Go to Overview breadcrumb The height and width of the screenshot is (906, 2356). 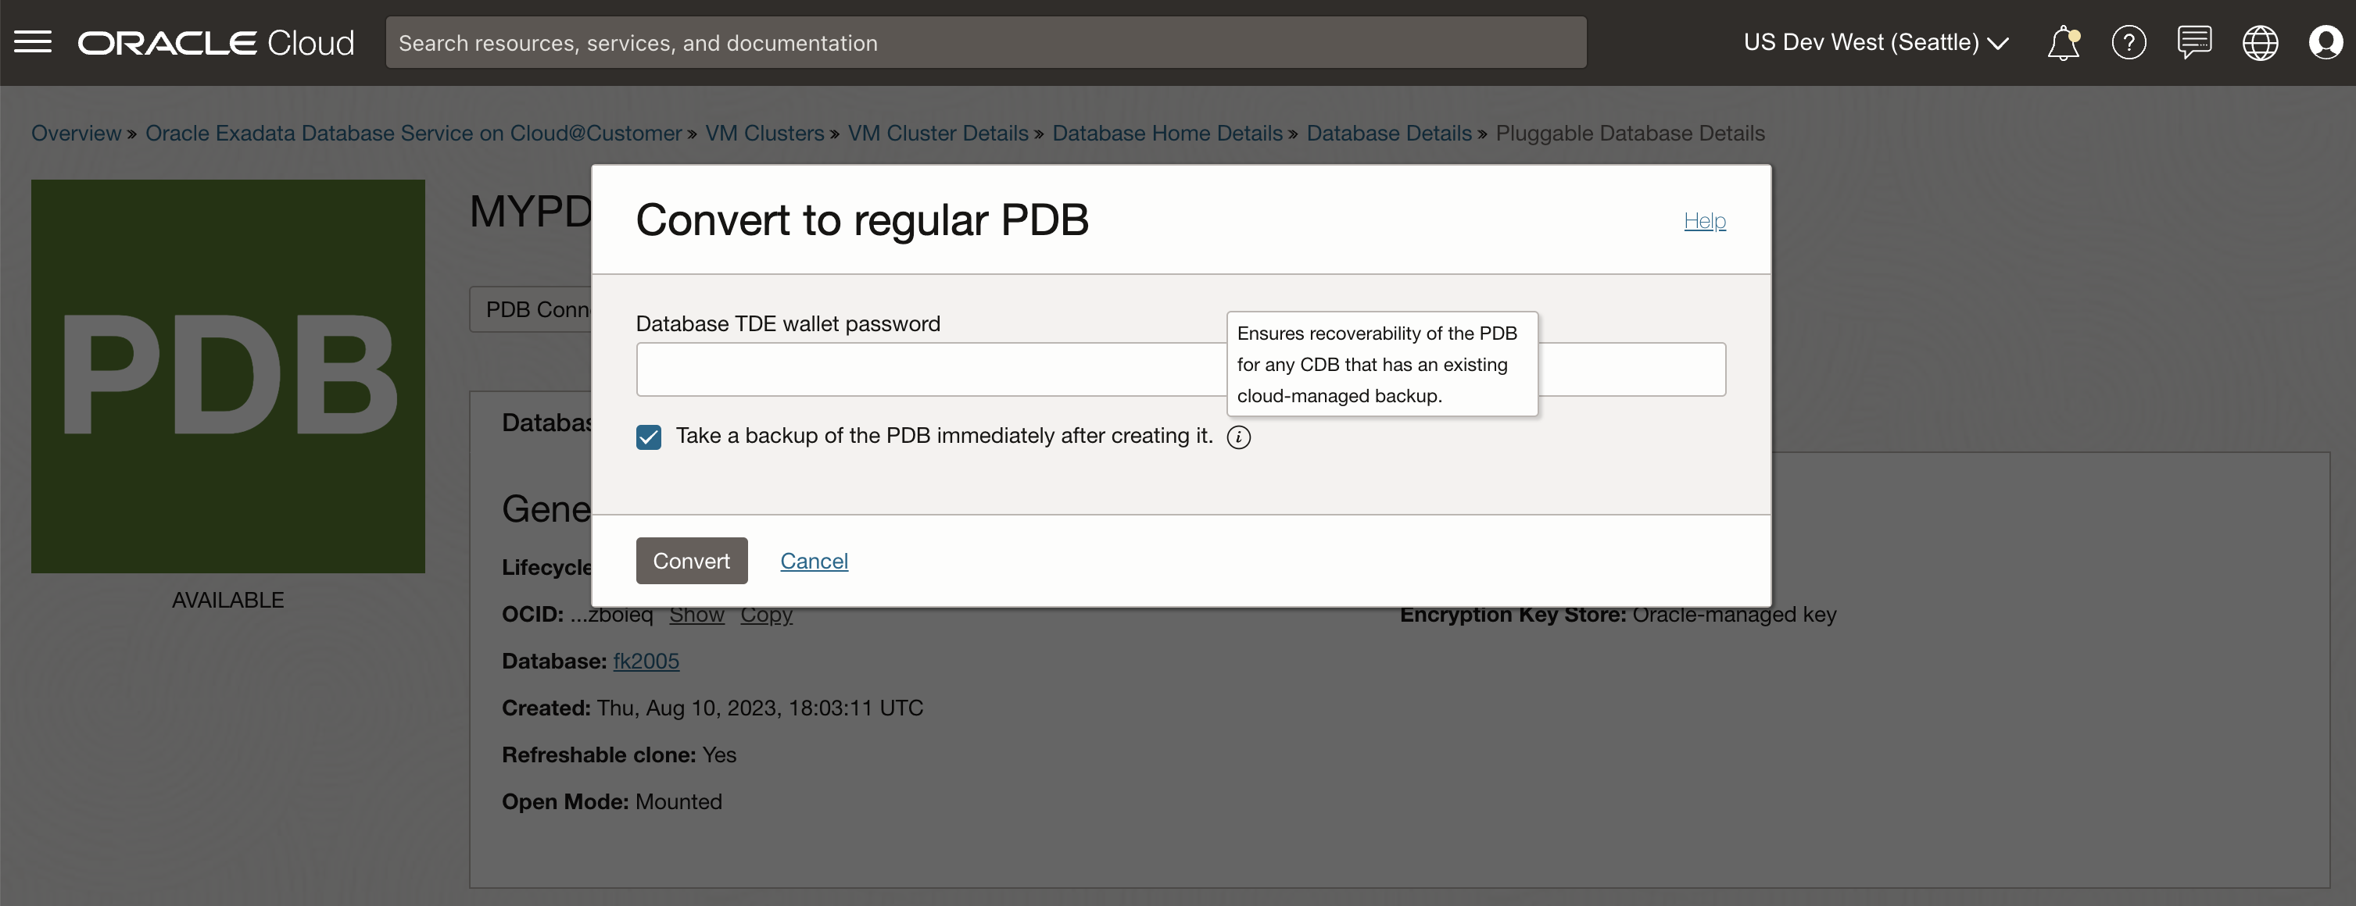click(76, 134)
